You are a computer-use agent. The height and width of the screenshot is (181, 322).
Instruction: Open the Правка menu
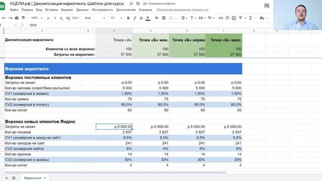coord(27,10)
